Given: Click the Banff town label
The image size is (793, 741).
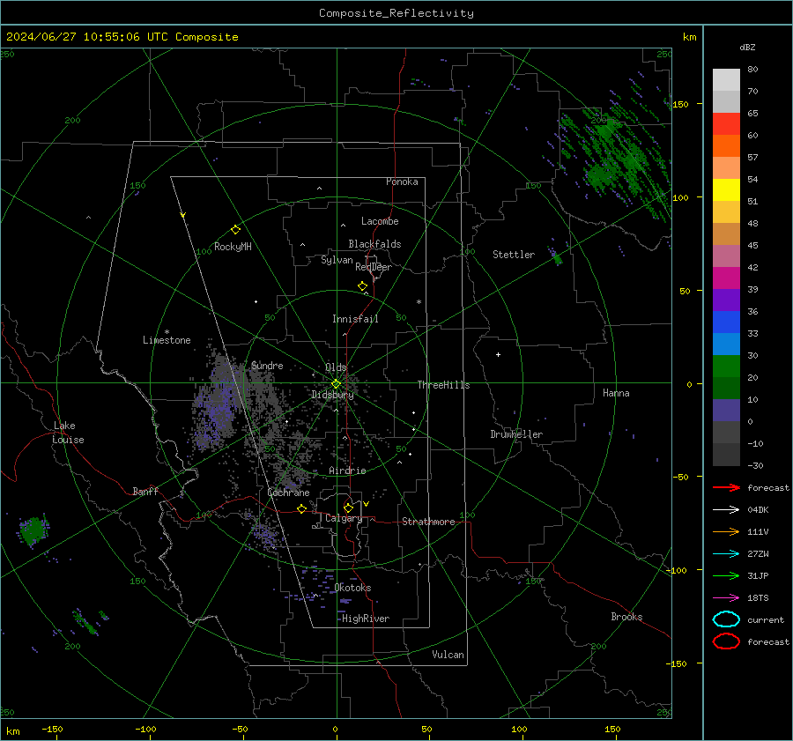Looking at the screenshot, I should [145, 491].
